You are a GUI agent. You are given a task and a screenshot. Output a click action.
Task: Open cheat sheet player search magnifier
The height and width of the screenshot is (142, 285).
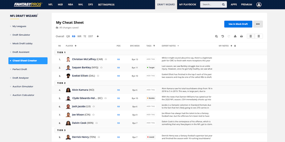[216, 36]
